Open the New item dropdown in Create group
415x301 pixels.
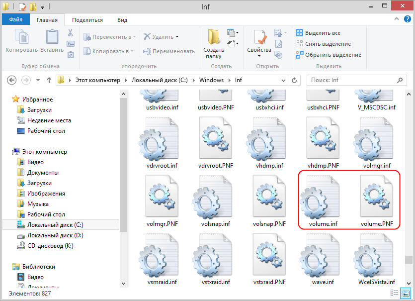point(233,33)
